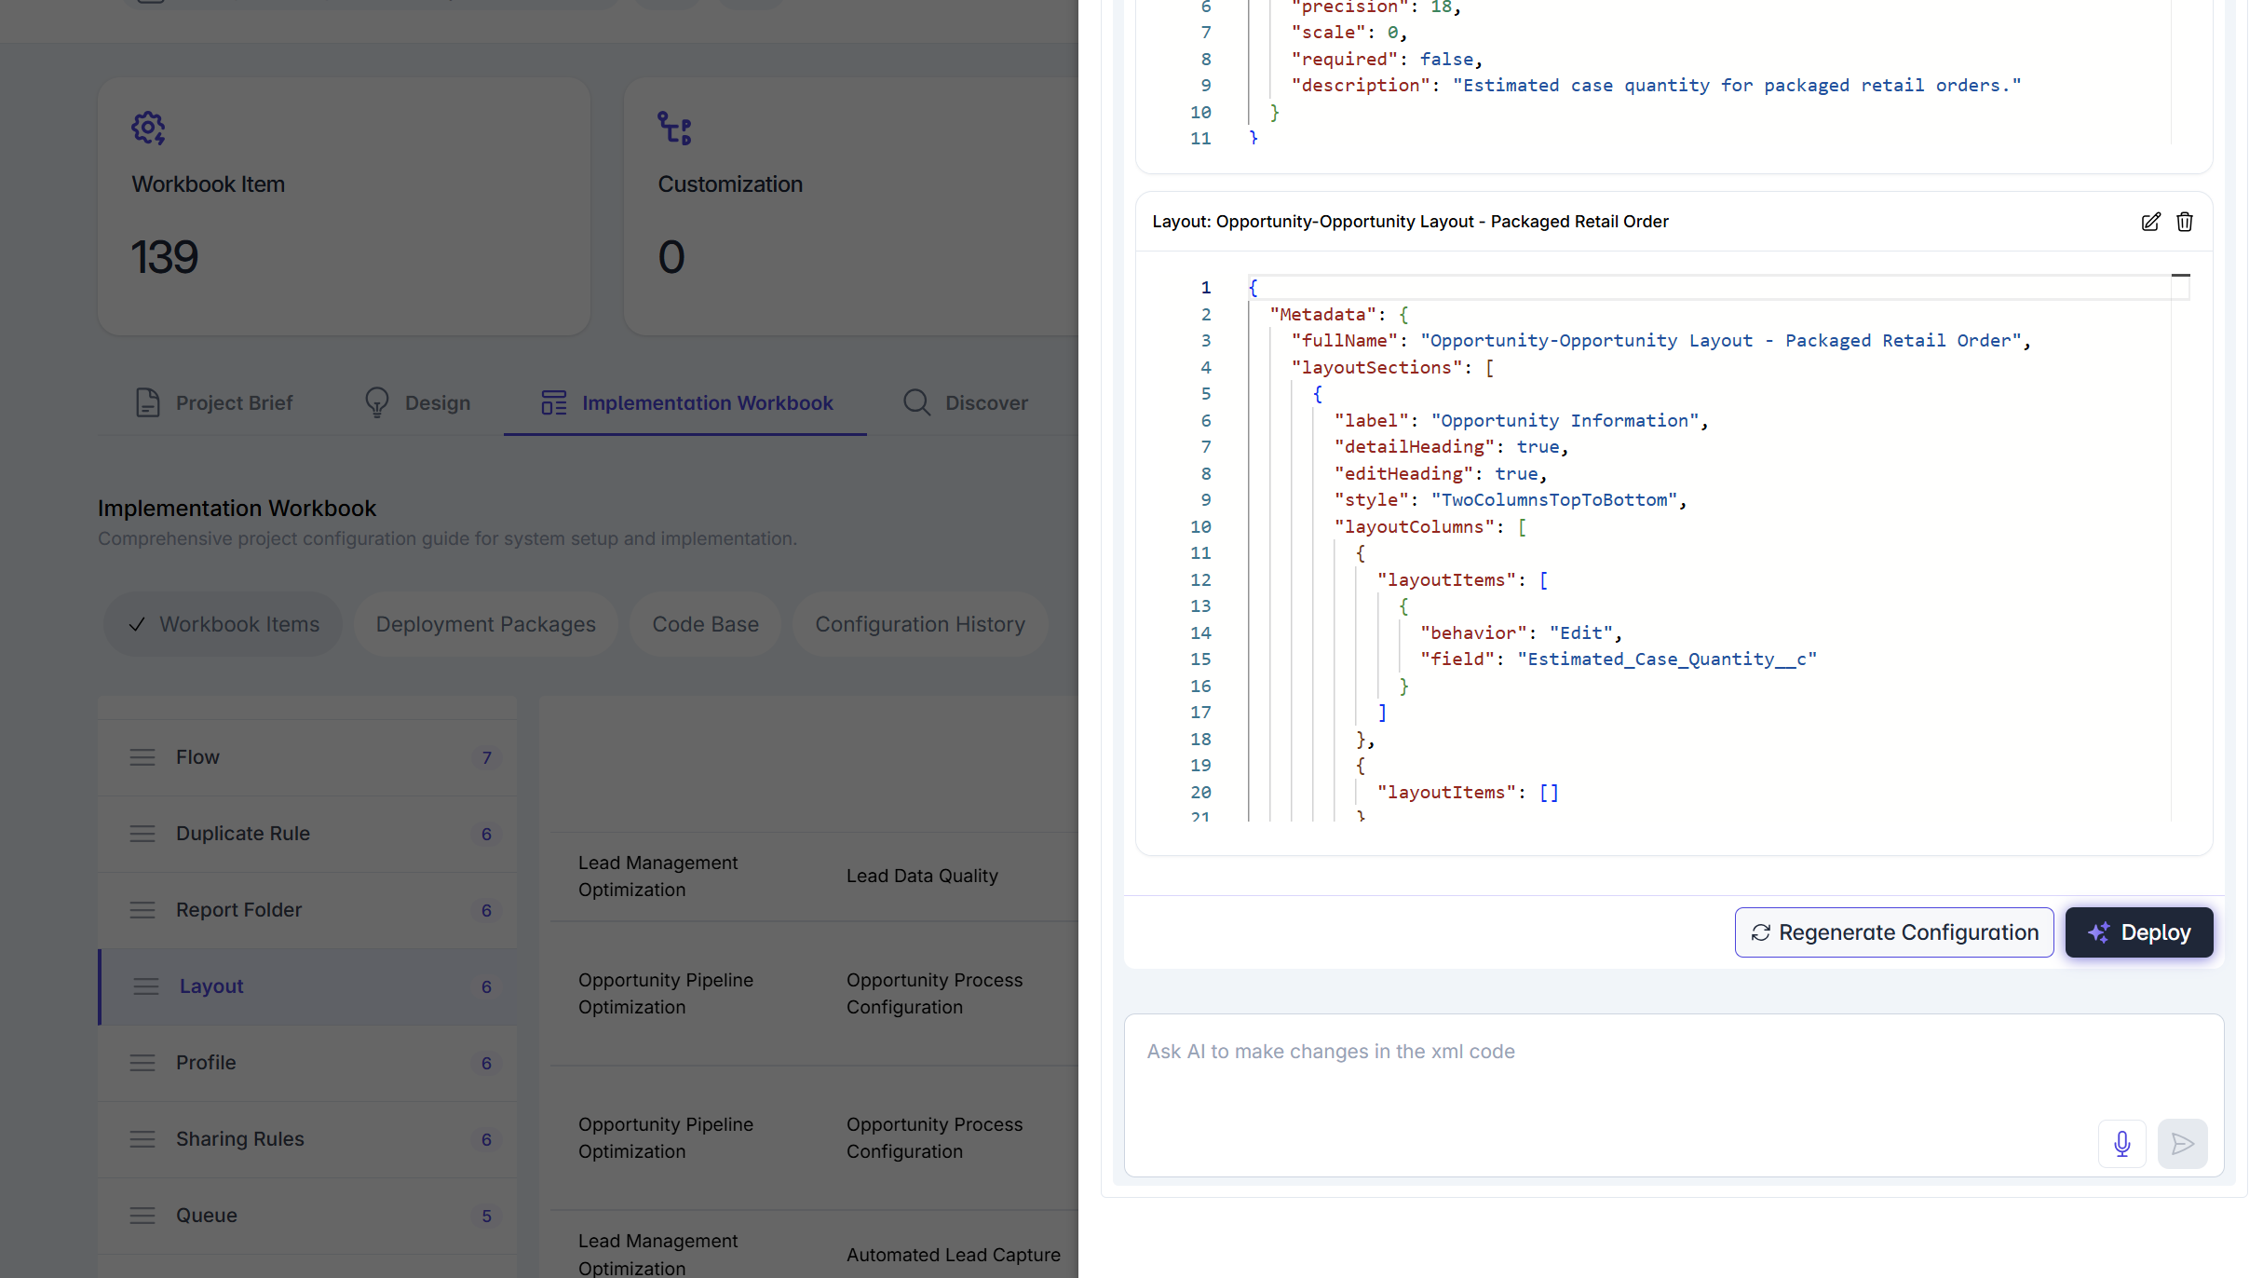Click the Workbook Item count 139
Image resolution: width=2263 pixels, height=1278 pixels.
click(165, 256)
